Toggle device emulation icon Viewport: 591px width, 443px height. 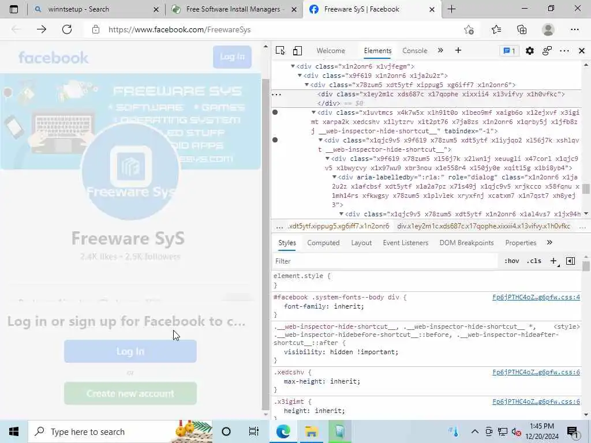coord(297,51)
